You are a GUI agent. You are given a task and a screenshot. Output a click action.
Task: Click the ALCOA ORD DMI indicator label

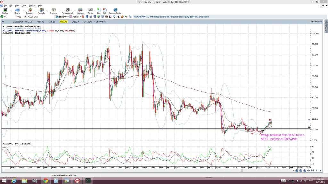pyautogui.click(x=17, y=144)
